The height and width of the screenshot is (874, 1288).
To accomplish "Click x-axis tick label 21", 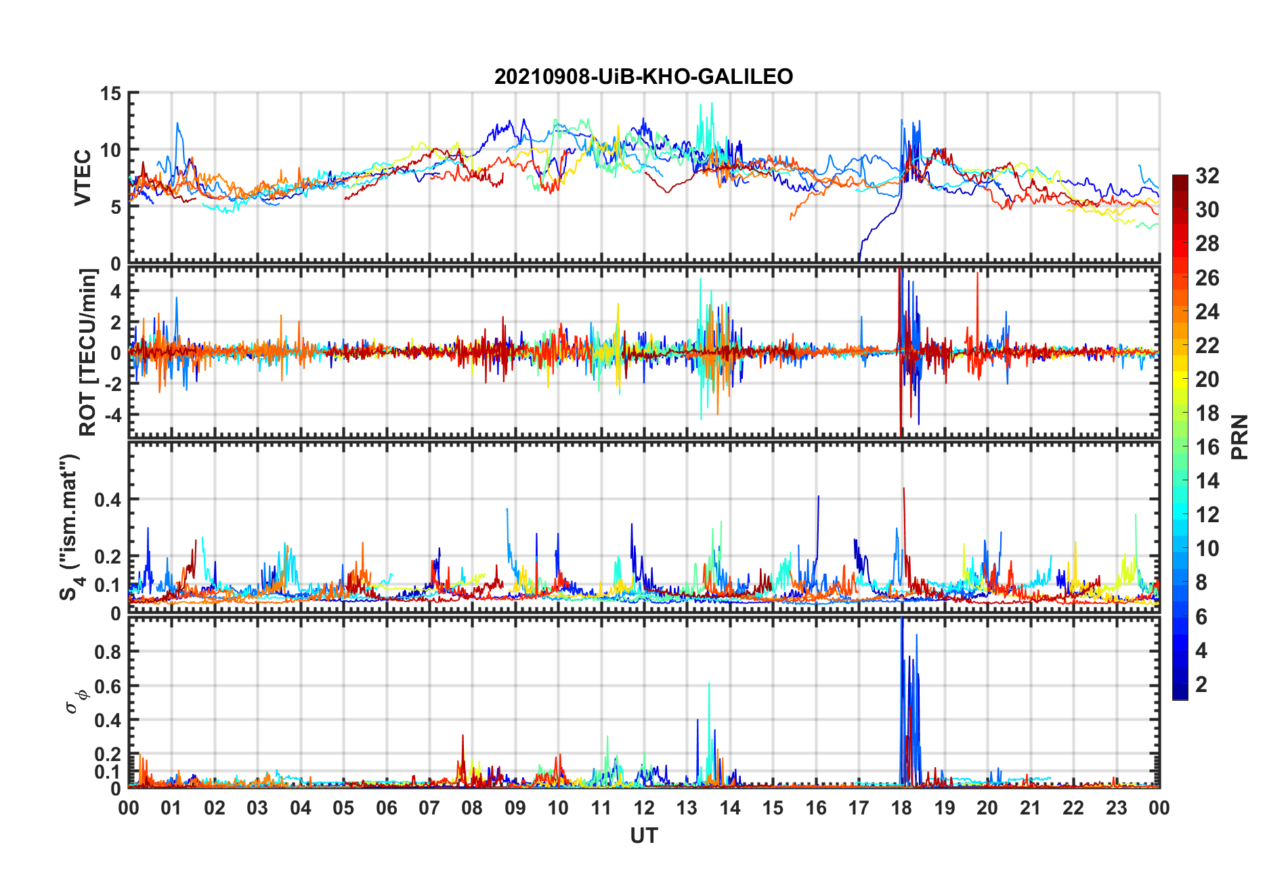I will coord(1030,808).
